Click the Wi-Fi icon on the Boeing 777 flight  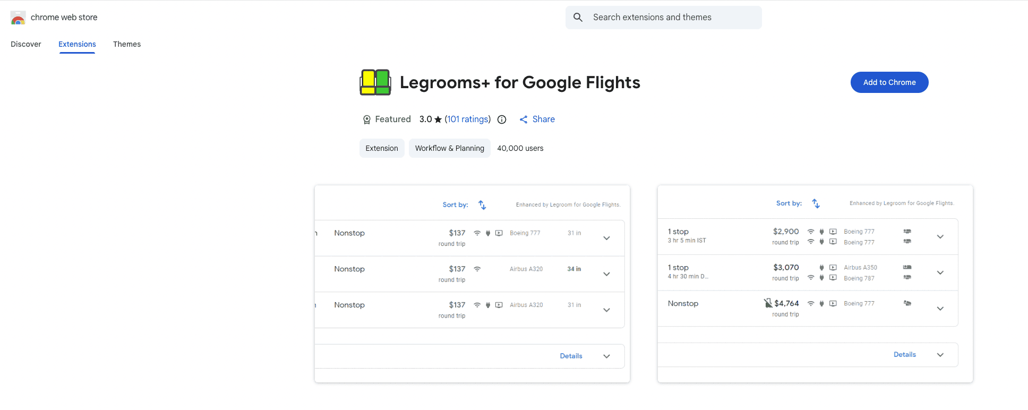coord(476,233)
